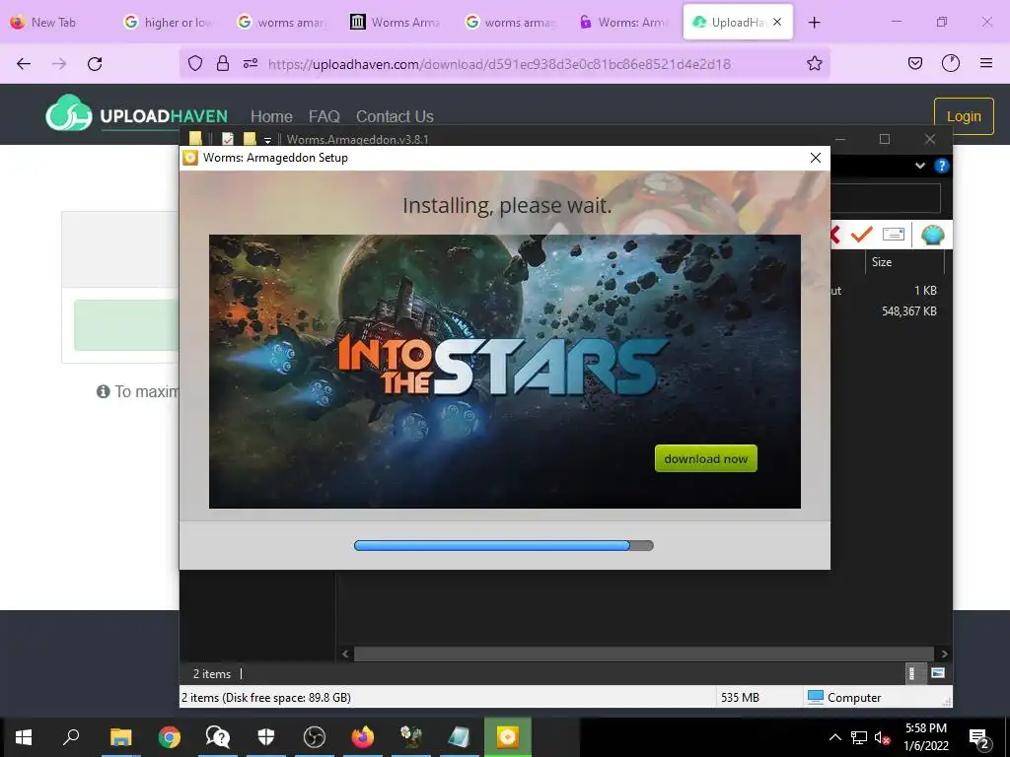The height and width of the screenshot is (757, 1010).
Task: Switch to the New Tab browser tab
Action: coord(53,22)
